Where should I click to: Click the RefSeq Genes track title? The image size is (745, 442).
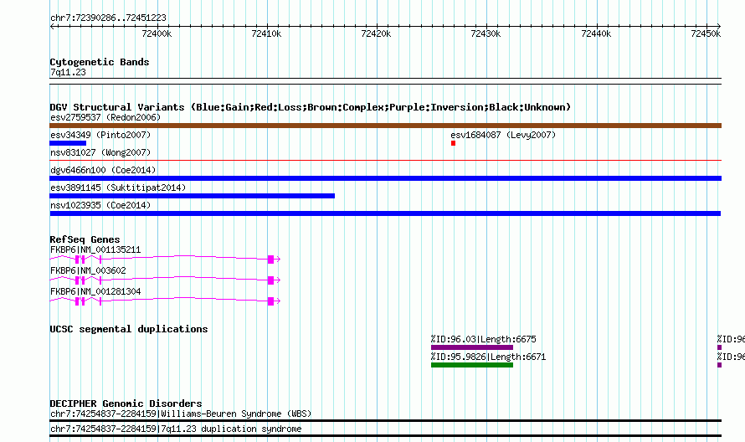tap(85, 239)
